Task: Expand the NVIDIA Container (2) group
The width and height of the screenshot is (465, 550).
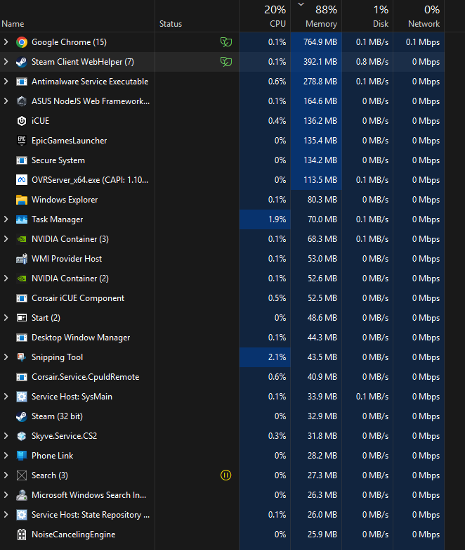Action: [x=6, y=278]
